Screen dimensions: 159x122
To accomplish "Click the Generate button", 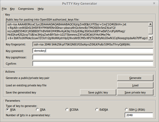I will click(135, 78).
